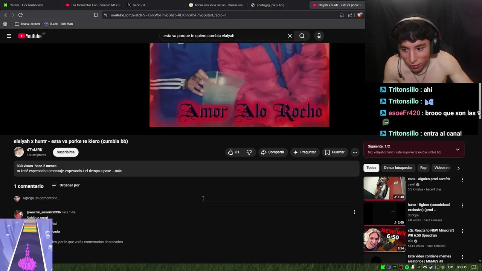The image size is (482, 271).
Task: Subscribe to 47'sMRK with Suscribirse
Action: pos(66,152)
